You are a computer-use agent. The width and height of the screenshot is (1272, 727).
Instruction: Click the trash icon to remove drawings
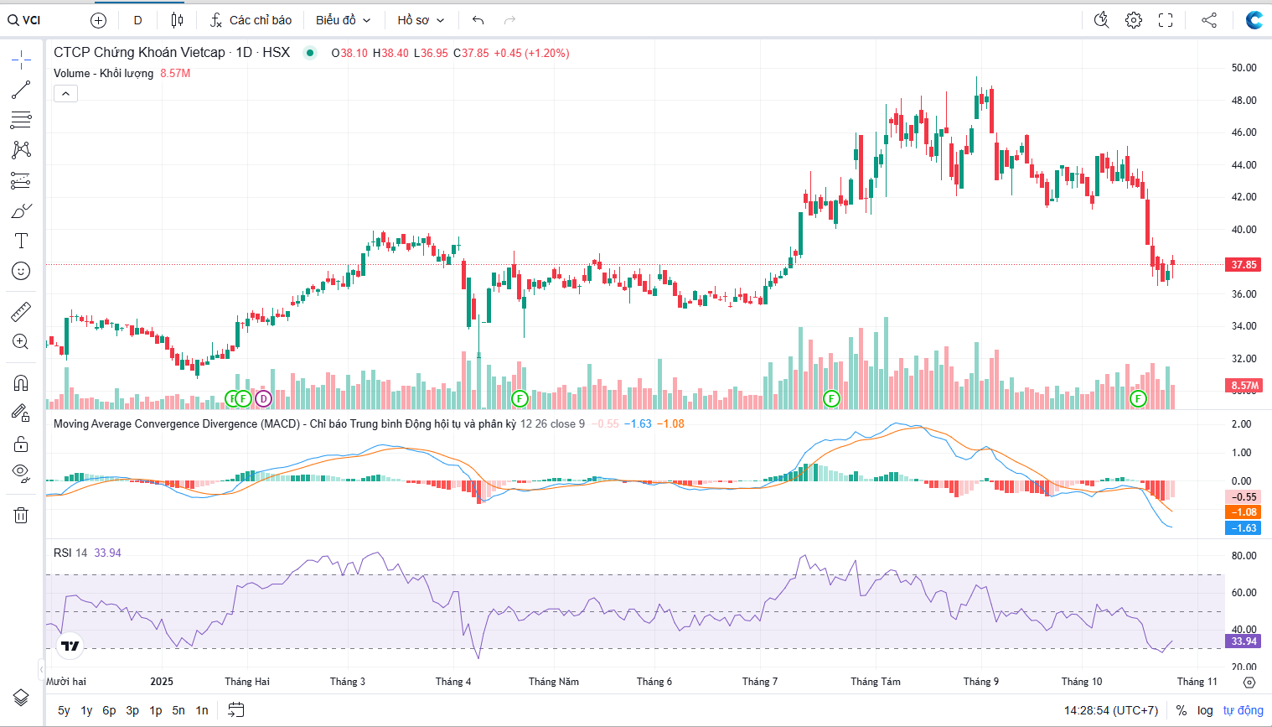pos(21,515)
